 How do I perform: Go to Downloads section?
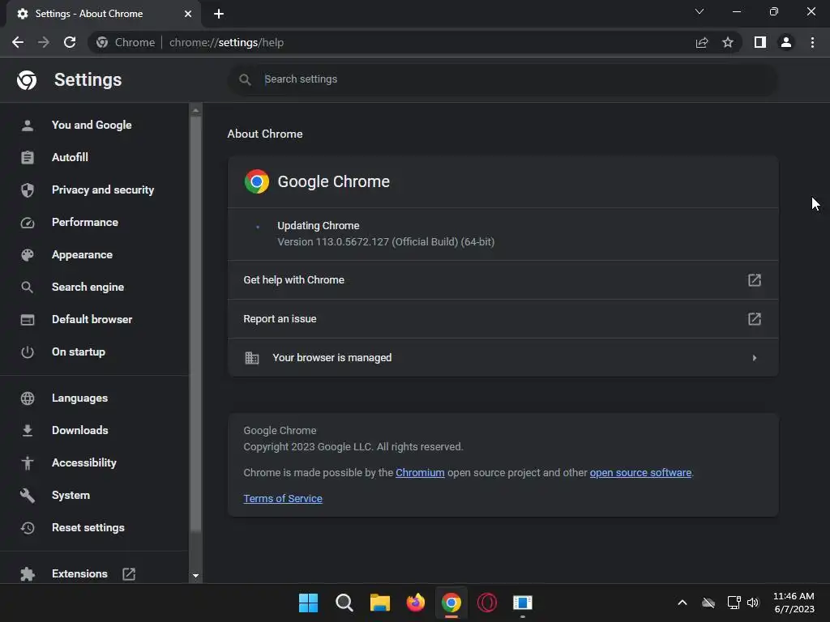[80, 430]
